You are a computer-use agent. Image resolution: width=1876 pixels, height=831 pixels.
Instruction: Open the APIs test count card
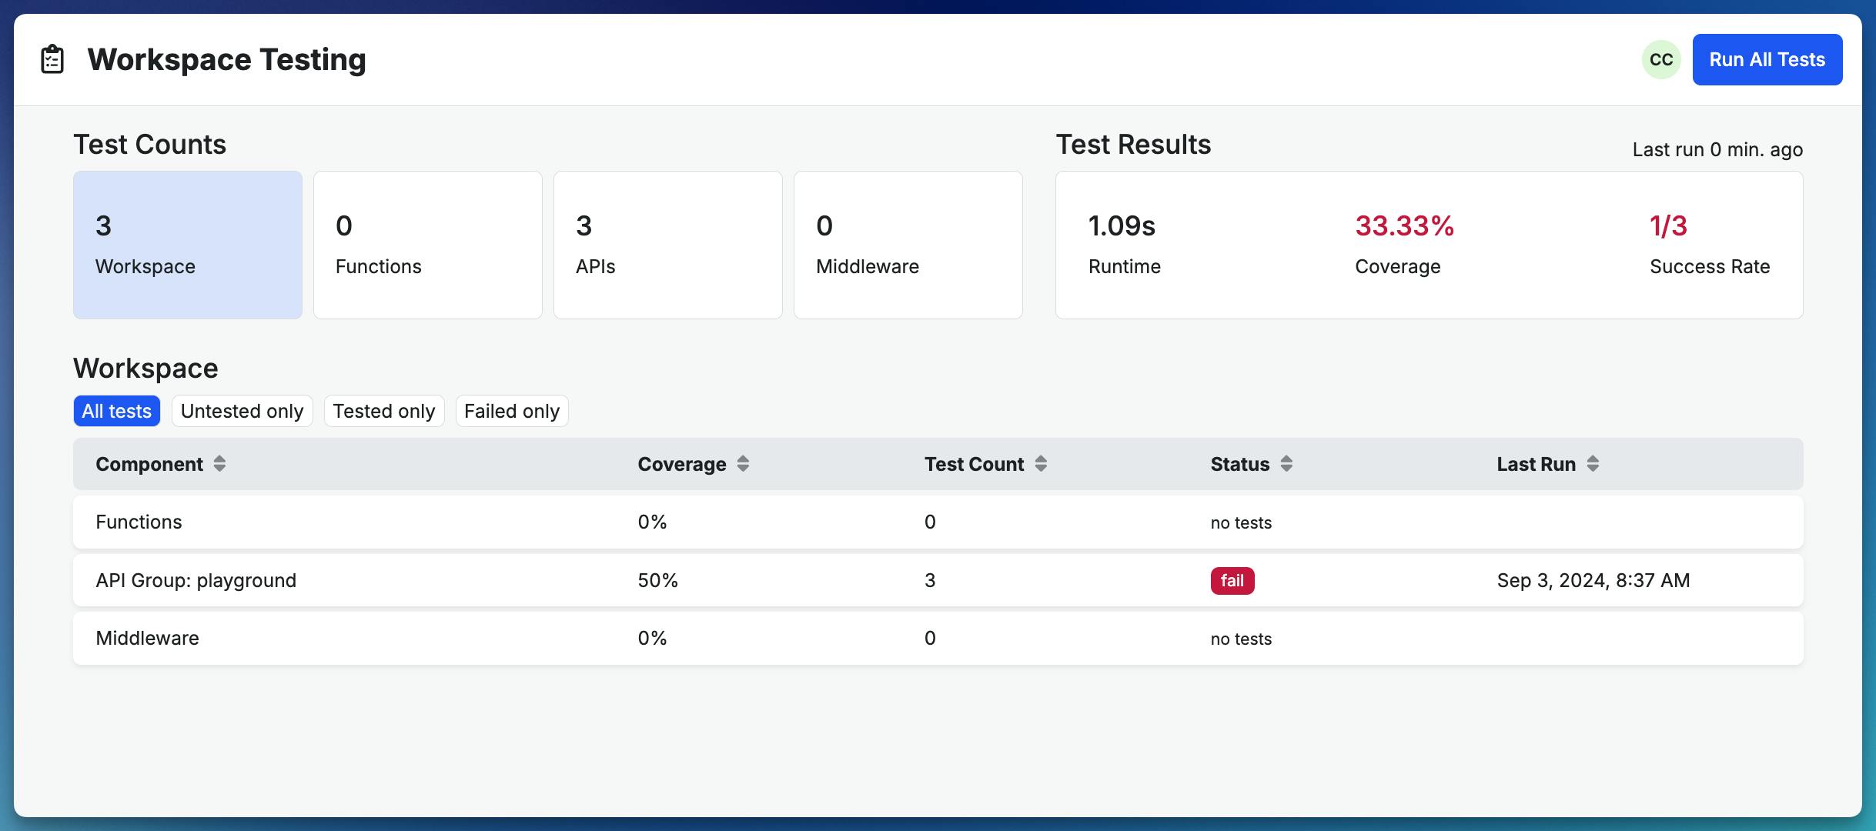pos(668,245)
